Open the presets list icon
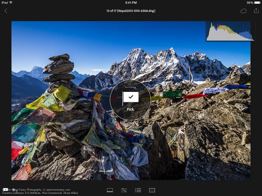The image size is (262, 196). tap(138, 190)
